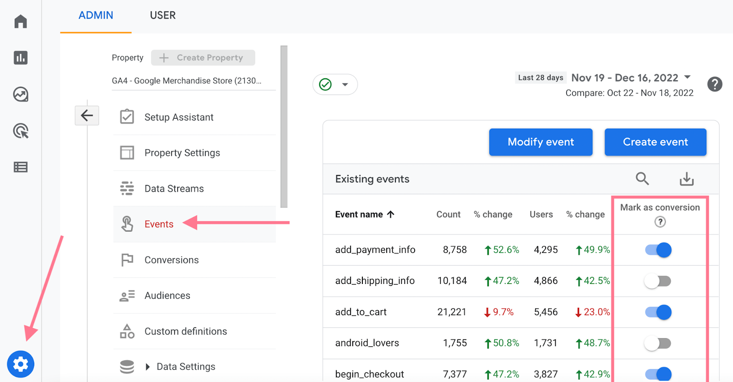This screenshot has height=382, width=733.
Task: Open the date range dropdown
Action: point(687,77)
